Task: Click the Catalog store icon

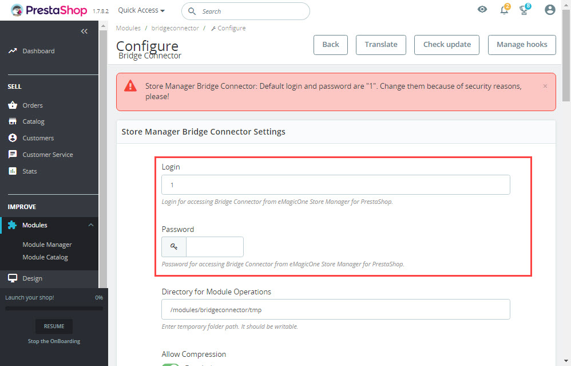Action: pos(13,121)
